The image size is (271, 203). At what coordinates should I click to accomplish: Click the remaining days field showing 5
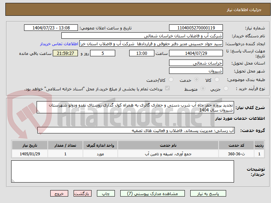click(103, 53)
